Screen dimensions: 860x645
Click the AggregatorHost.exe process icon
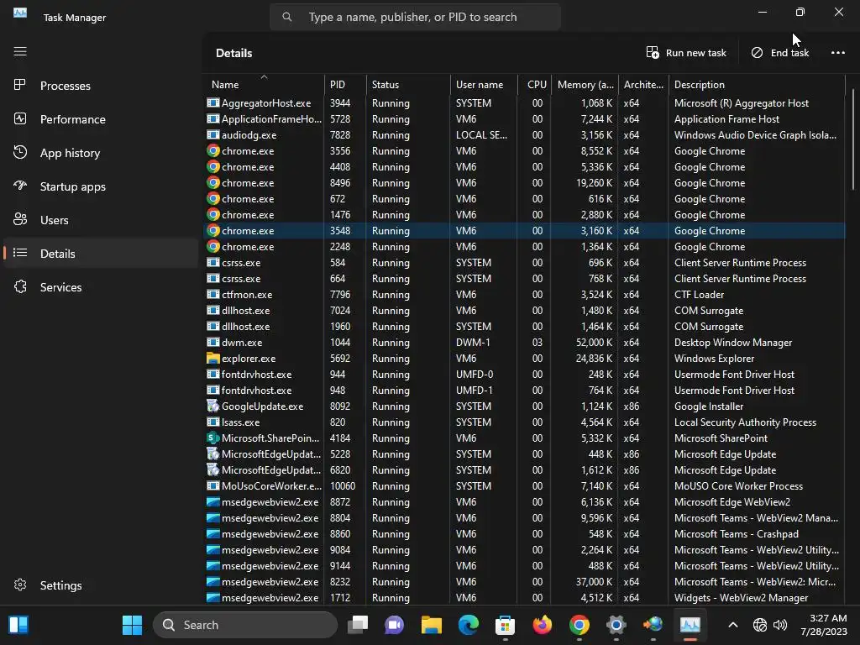click(212, 102)
